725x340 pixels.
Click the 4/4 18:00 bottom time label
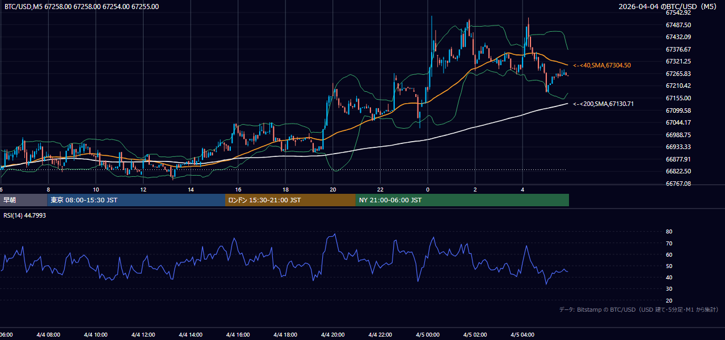coord(285,334)
